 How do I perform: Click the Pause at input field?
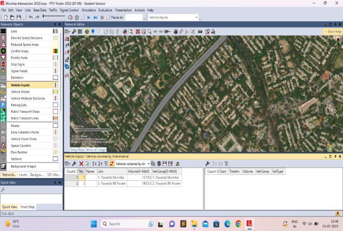pyautogui.click(x=134, y=18)
